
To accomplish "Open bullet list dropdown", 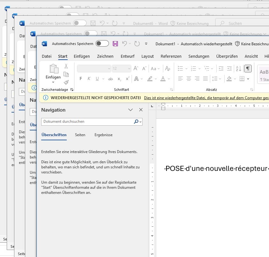I will pyautogui.click(x=187, y=69).
